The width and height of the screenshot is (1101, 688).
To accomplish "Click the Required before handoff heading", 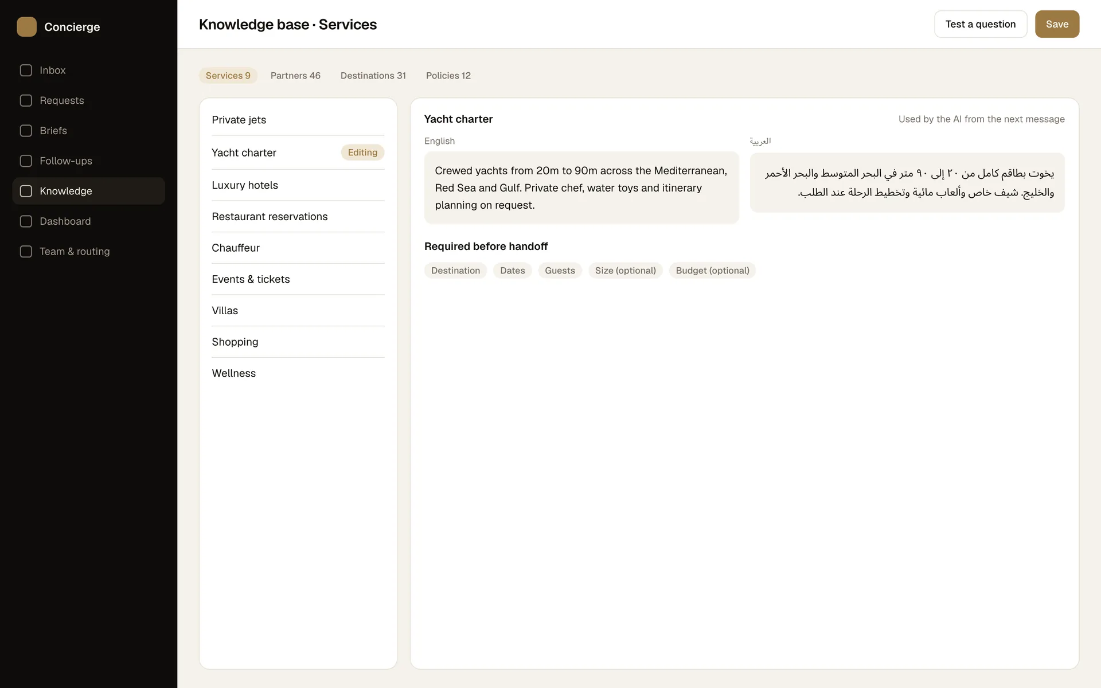I will [x=486, y=247].
